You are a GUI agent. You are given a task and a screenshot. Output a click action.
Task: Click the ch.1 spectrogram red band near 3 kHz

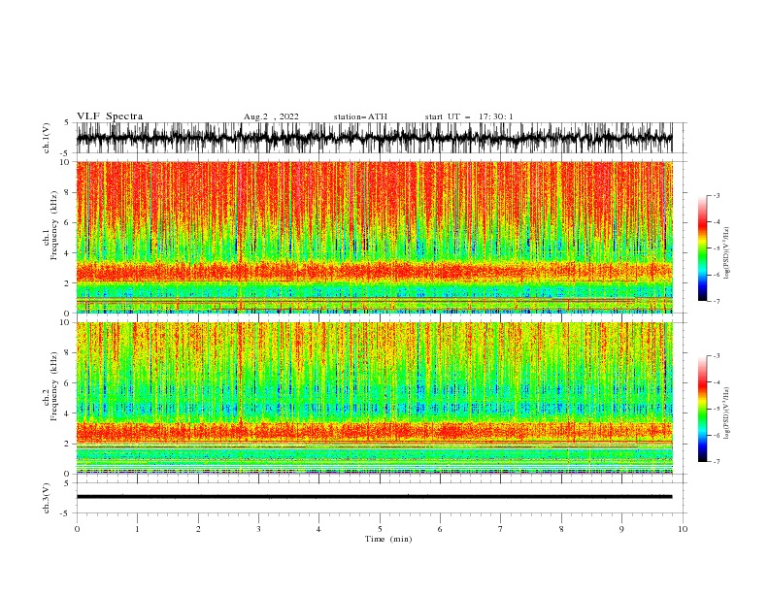pos(374,271)
